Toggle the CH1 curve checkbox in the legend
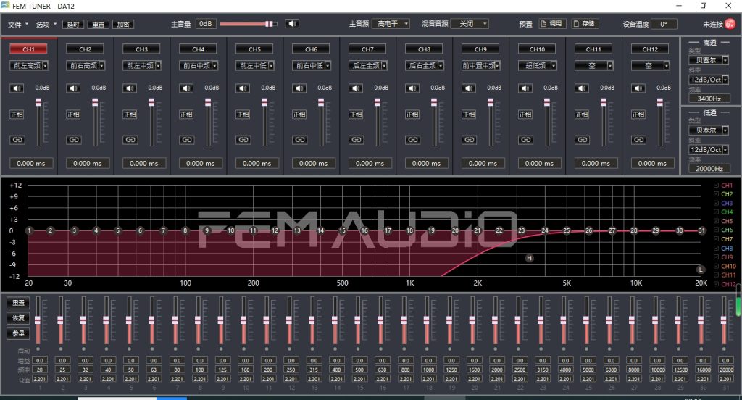Screen dimensions: 742x400 coord(716,185)
